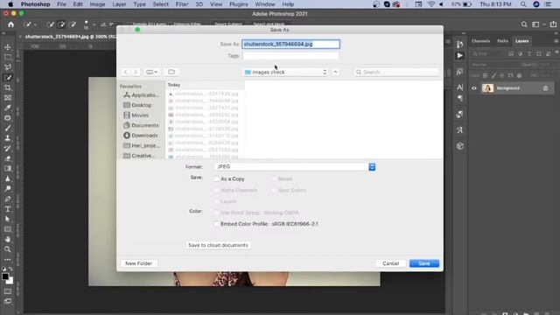Viewport: 560px width, 315px height.
Task: Open the Format JPEG dropdown
Action: (x=295, y=167)
